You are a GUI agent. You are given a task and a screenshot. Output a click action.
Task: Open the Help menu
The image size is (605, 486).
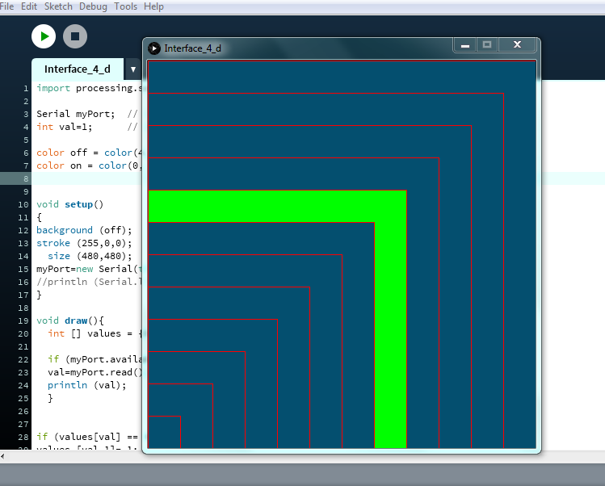[153, 6]
